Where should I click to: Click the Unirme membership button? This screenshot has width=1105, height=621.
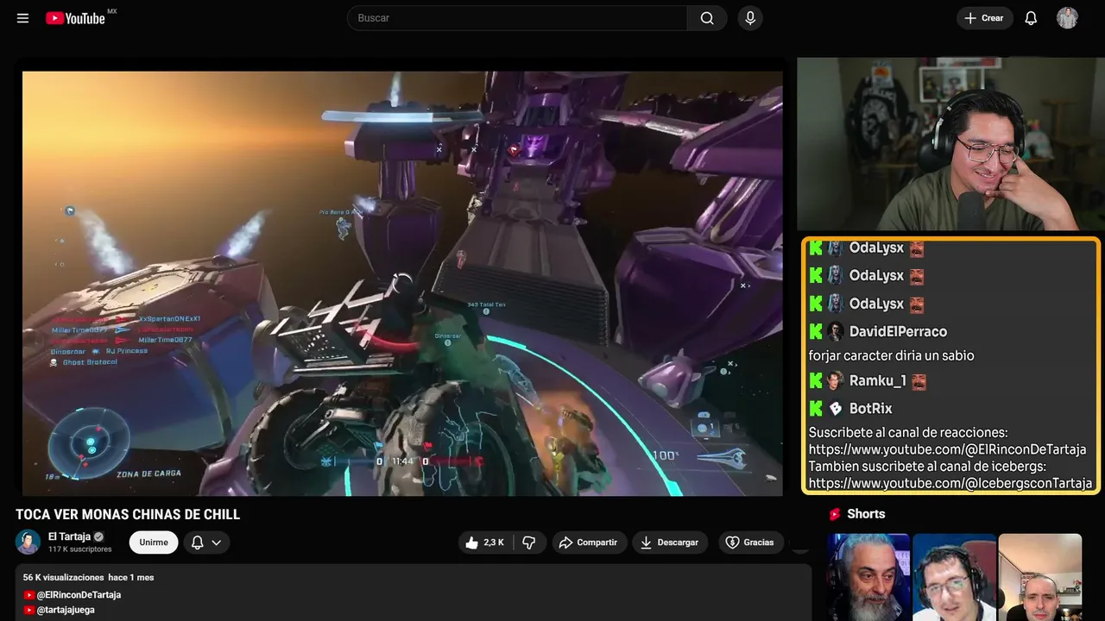tap(154, 543)
